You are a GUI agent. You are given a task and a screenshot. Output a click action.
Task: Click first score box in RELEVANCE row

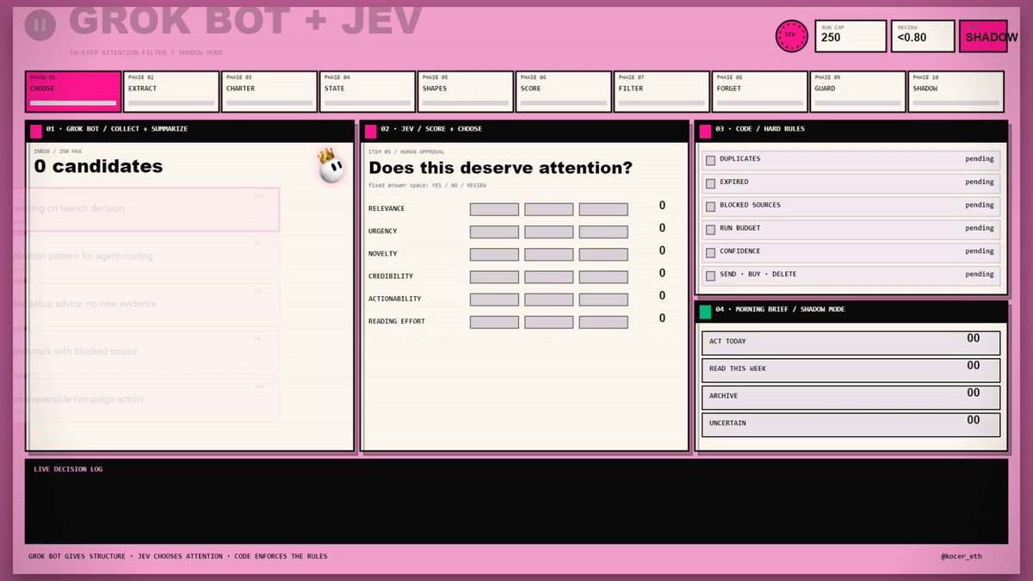coord(494,209)
